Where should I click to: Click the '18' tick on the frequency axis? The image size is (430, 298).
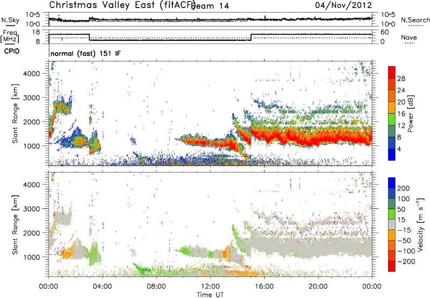tap(36, 32)
